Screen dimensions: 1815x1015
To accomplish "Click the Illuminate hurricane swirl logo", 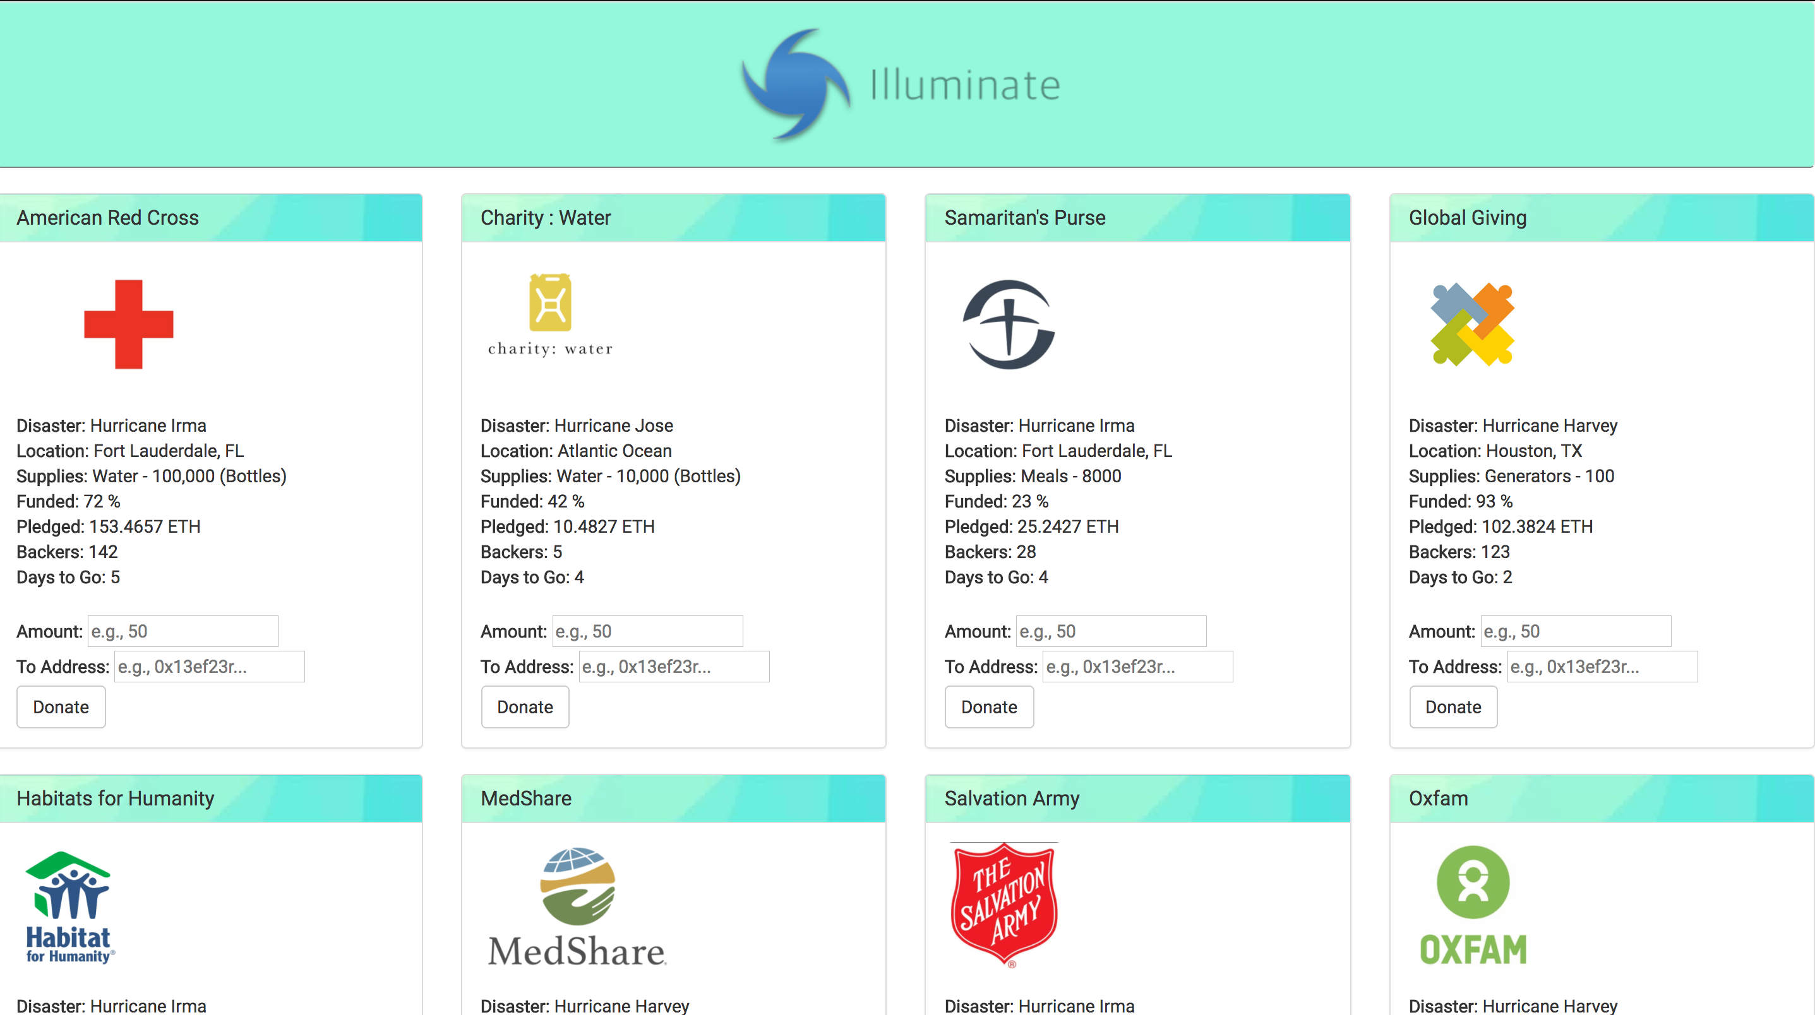I will (796, 85).
